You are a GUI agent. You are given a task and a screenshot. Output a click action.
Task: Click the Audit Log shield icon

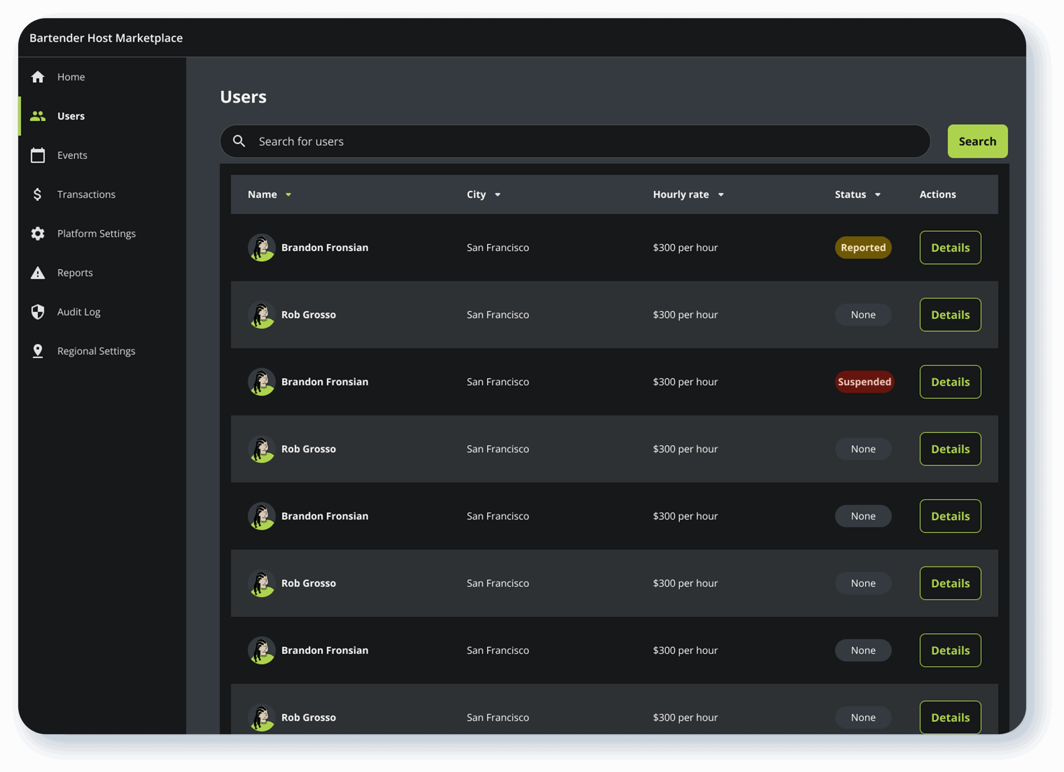(x=37, y=312)
